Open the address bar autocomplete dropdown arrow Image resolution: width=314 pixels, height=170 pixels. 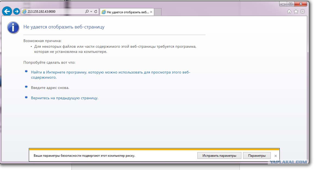(91, 11)
